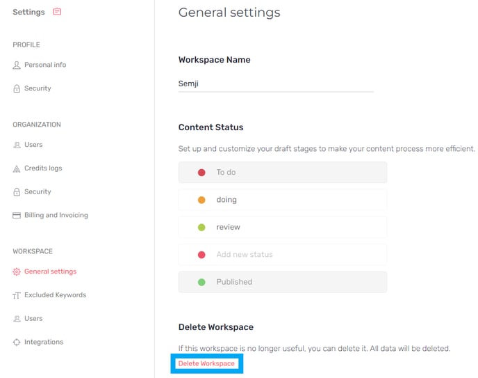
Task: Edit the Workspace Name field containing Semji
Action: (276, 84)
